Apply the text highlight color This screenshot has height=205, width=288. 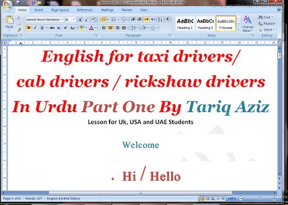click(82, 28)
